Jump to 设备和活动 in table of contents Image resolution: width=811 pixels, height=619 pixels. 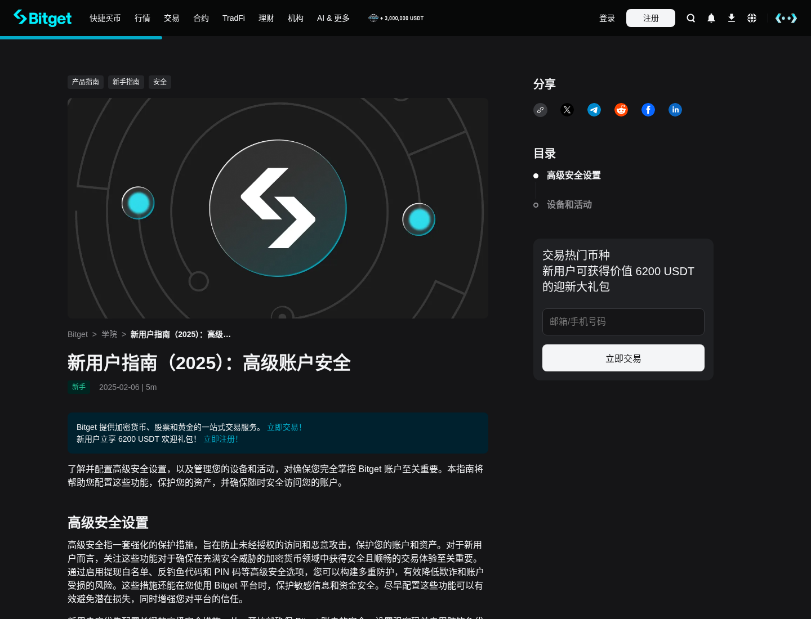coord(569,205)
